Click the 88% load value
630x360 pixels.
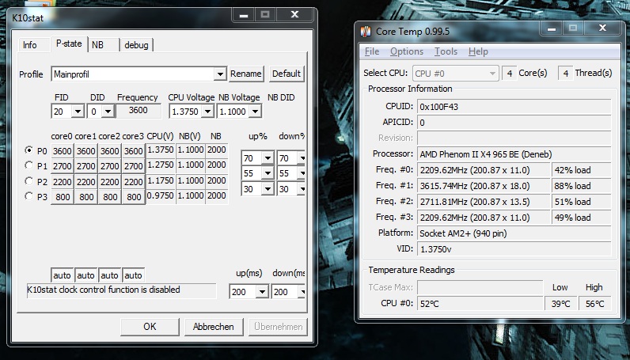pyautogui.click(x=582, y=186)
